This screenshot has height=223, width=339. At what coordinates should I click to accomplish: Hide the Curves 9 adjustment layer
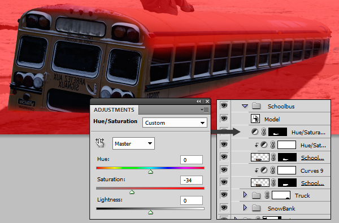point(224,170)
